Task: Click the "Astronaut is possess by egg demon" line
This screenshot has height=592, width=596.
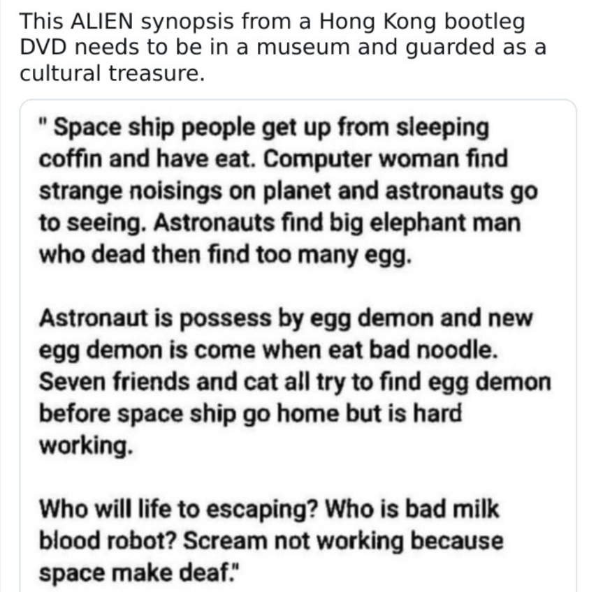Action: click(286, 318)
